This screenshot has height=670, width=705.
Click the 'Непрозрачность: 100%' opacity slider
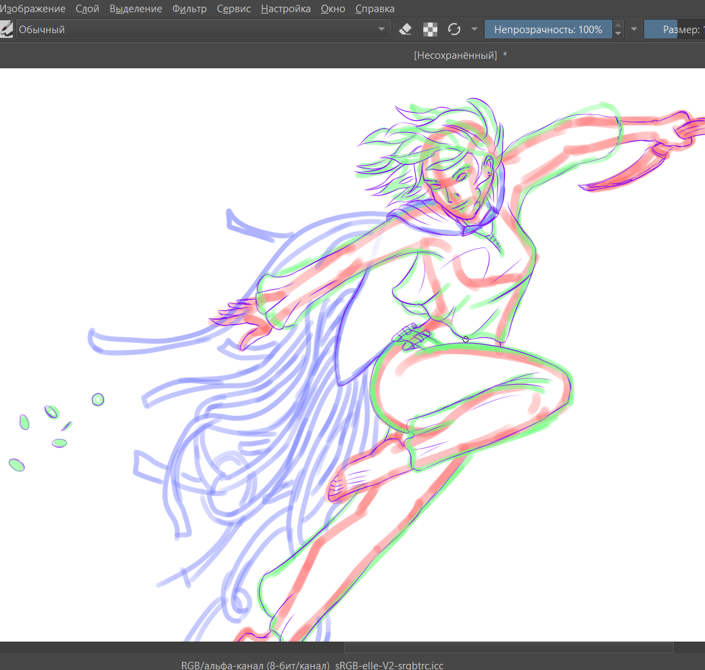pyautogui.click(x=548, y=30)
